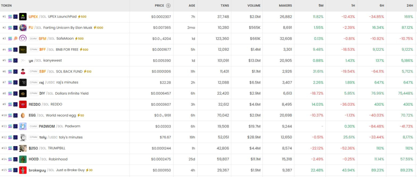This screenshot has height=177, width=417.
Task: Sort by the 24H change column header
Action: coord(410,6)
